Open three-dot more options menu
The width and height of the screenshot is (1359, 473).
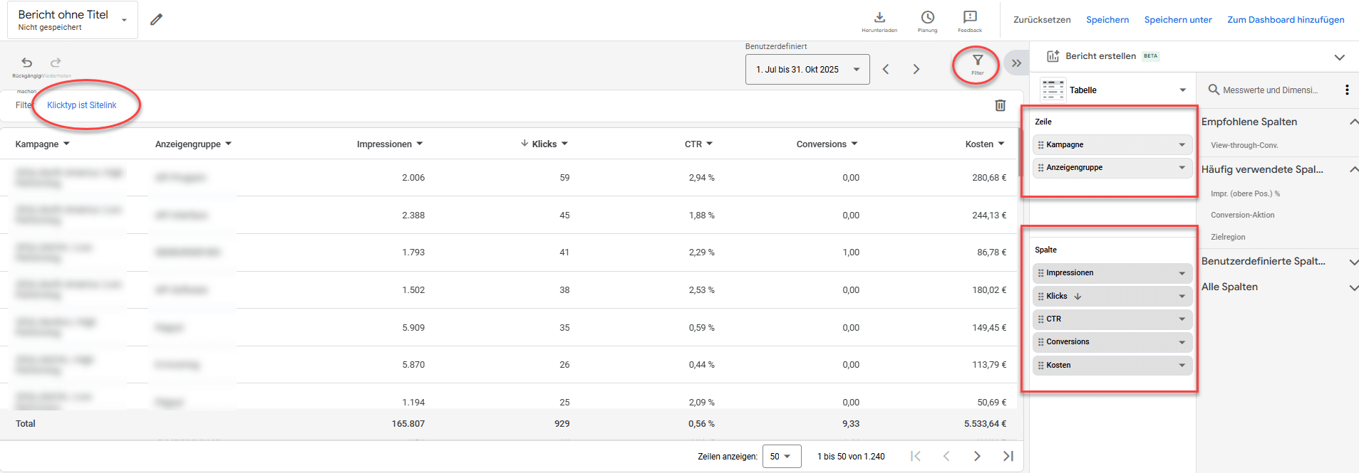(x=1347, y=90)
